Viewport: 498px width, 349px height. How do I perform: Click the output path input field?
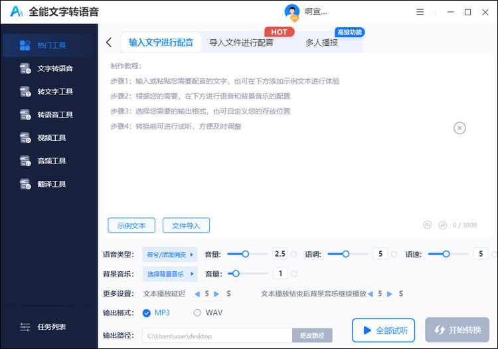pos(216,336)
